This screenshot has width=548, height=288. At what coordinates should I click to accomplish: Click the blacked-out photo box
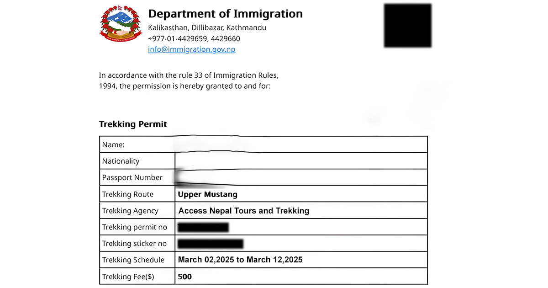click(x=407, y=26)
